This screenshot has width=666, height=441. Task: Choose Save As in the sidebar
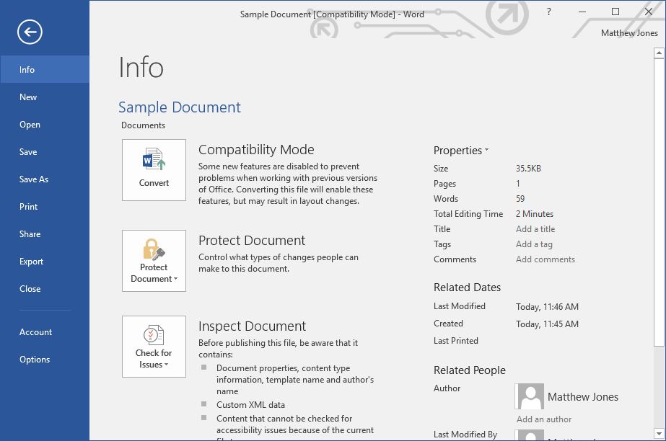click(x=45, y=179)
